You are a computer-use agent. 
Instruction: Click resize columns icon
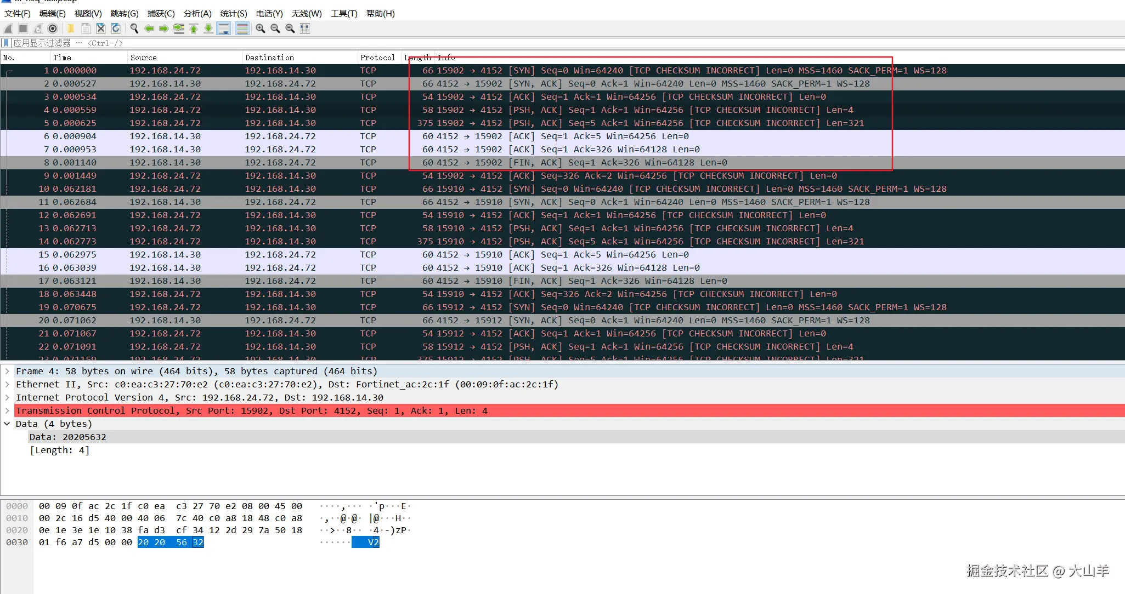point(305,28)
